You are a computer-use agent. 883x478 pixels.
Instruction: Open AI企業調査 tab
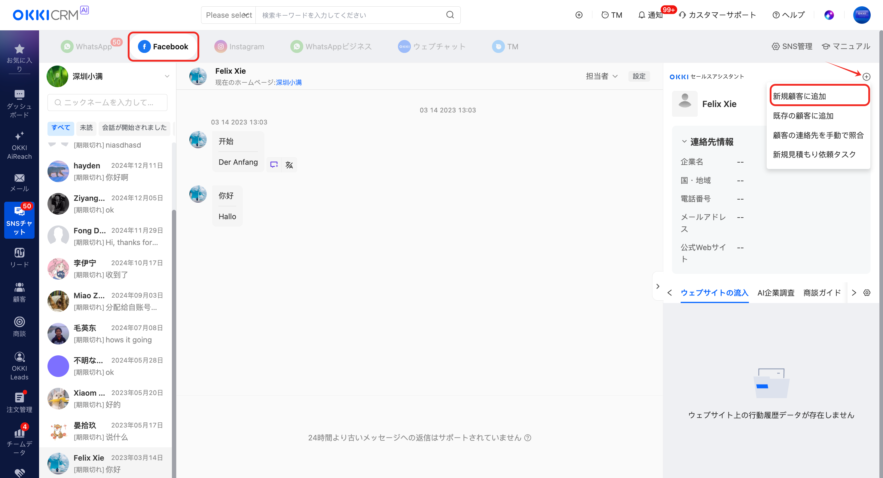tap(776, 293)
